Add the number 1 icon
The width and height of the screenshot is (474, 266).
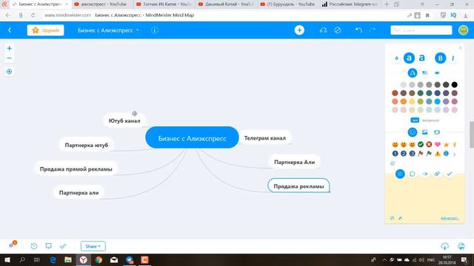395,154
